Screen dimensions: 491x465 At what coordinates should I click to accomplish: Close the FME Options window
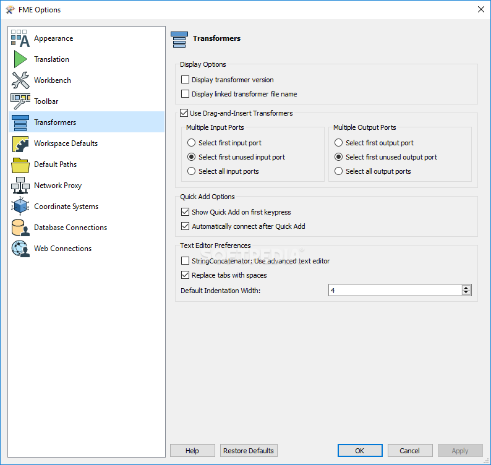click(481, 9)
